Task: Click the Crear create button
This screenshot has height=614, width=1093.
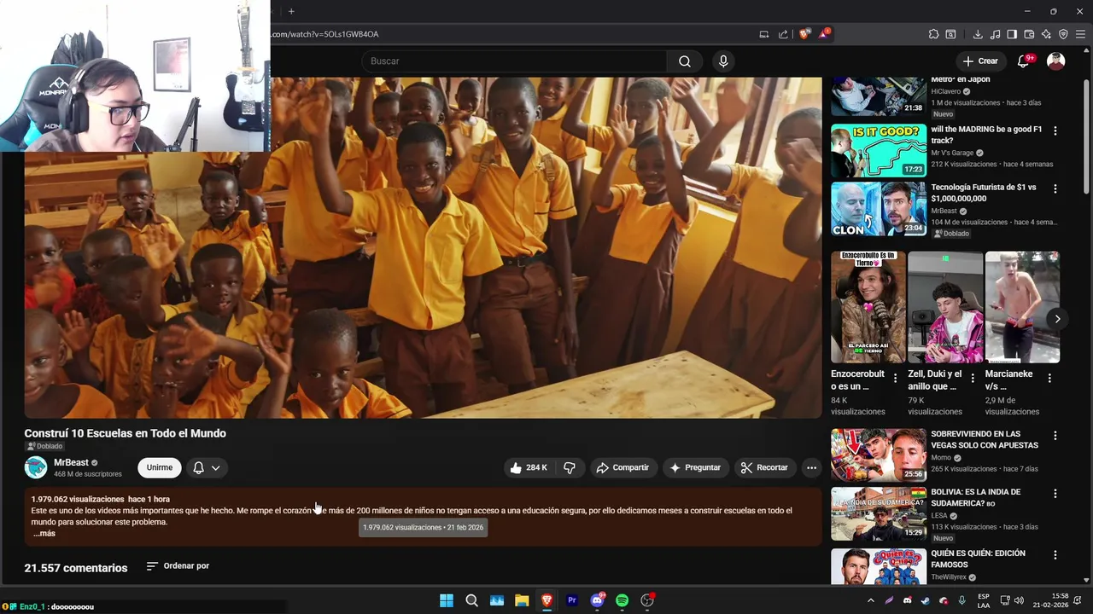Action: click(979, 61)
